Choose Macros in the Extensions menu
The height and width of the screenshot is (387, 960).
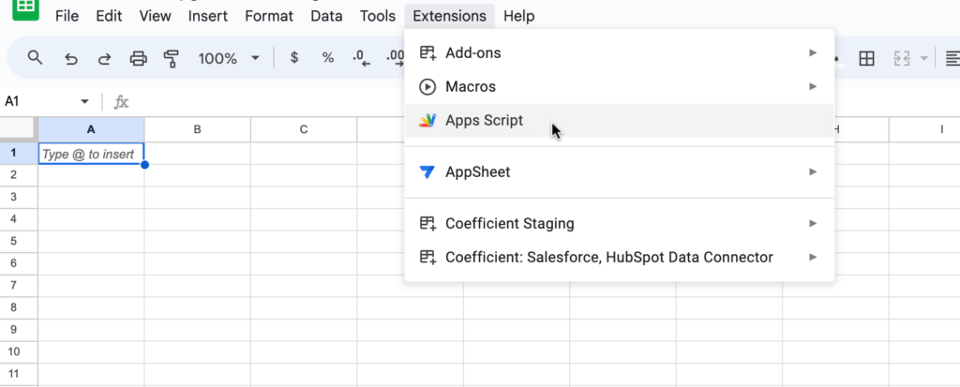click(619, 87)
